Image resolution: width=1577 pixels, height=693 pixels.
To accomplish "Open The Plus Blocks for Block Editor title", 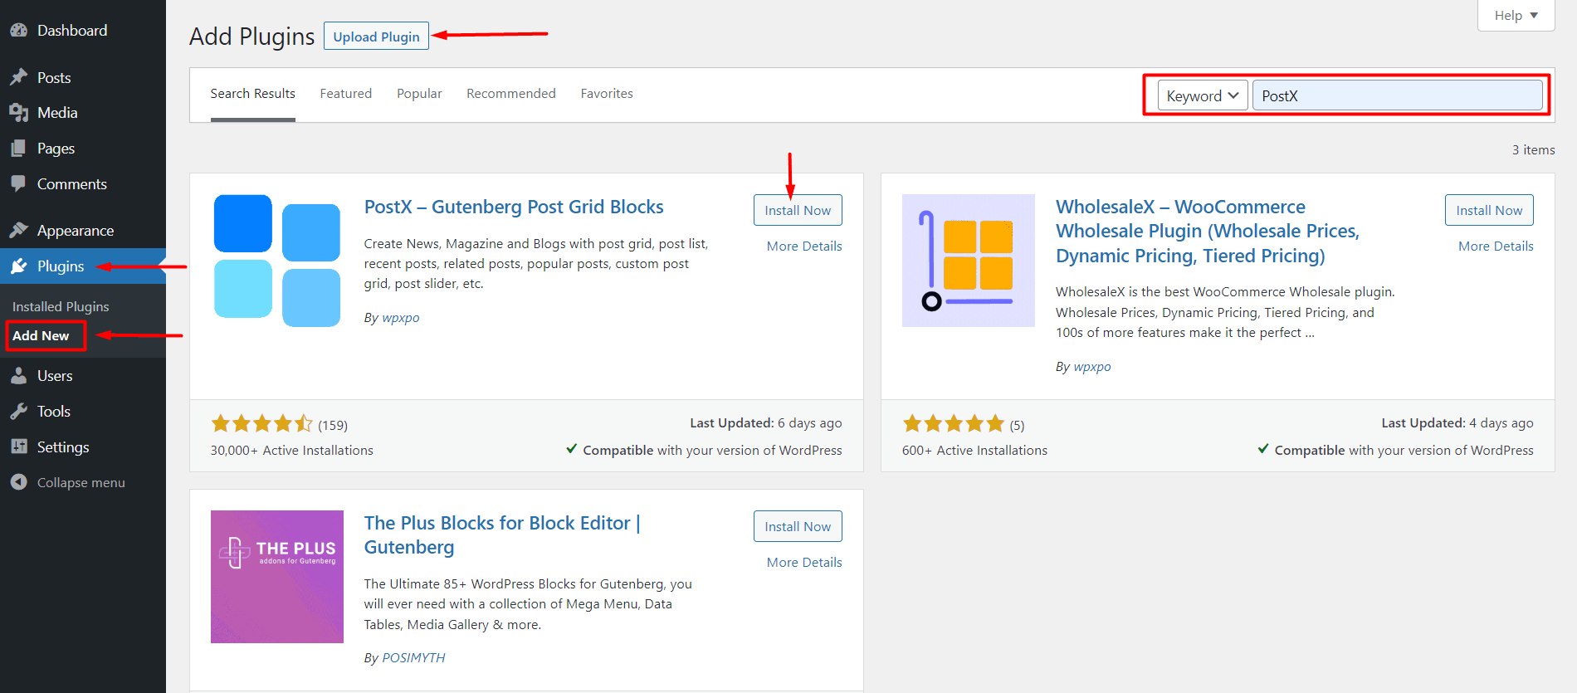I will [502, 534].
